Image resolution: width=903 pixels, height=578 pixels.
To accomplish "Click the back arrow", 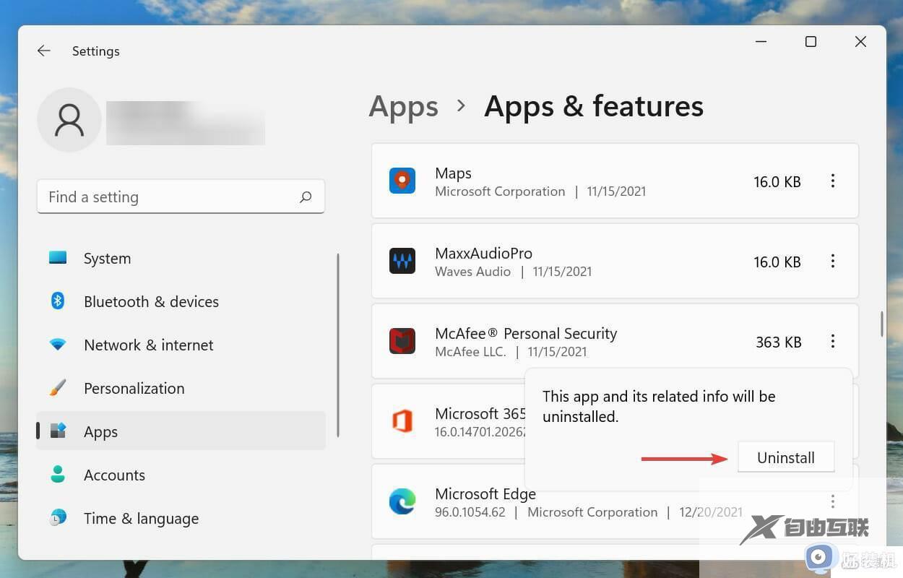I will (x=43, y=51).
